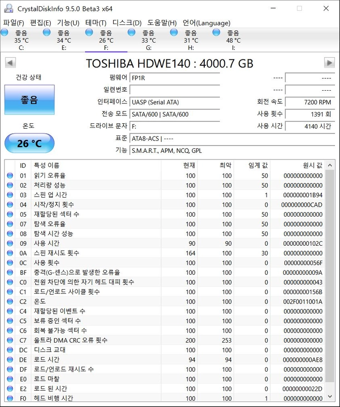Click the 인터페이스 field UASP (Serial ATA)

[x=175, y=102]
